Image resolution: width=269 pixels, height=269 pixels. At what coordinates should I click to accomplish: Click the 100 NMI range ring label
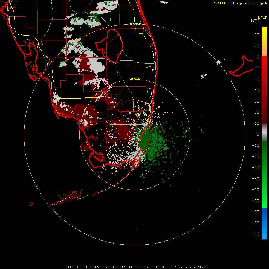coord(134,24)
